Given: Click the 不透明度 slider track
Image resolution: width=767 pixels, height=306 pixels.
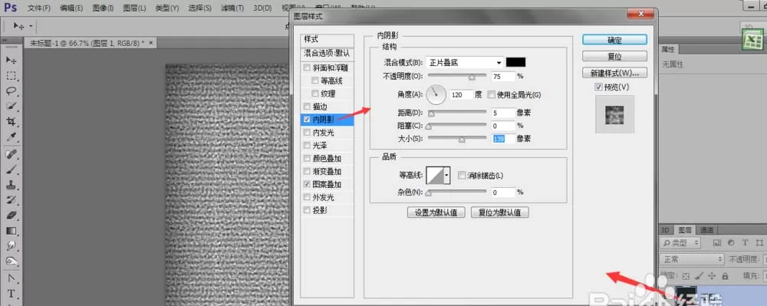Looking at the screenshot, I should (457, 76).
